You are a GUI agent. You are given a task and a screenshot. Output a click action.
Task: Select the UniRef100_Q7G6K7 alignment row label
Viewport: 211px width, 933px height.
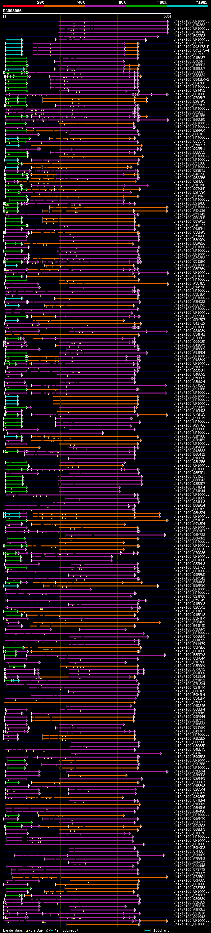click(189, 98)
